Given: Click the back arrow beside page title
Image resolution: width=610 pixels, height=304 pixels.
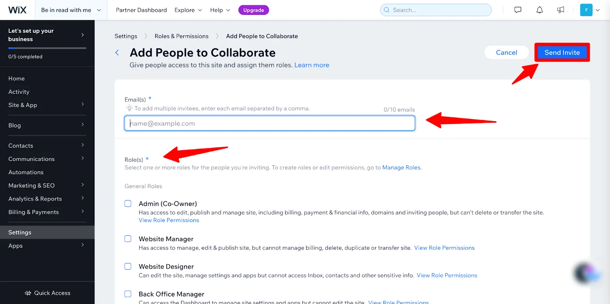Looking at the screenshot, I should pyautogui.click(x=117, y=53).
